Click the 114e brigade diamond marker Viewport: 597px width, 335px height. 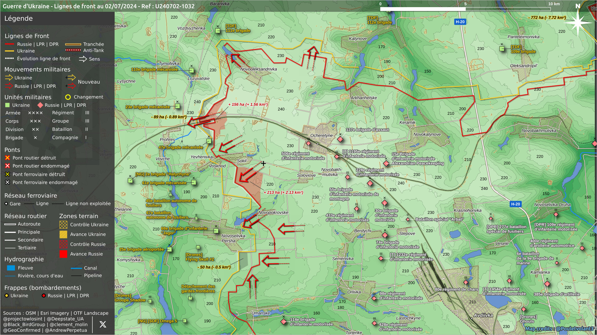(284, 322)
